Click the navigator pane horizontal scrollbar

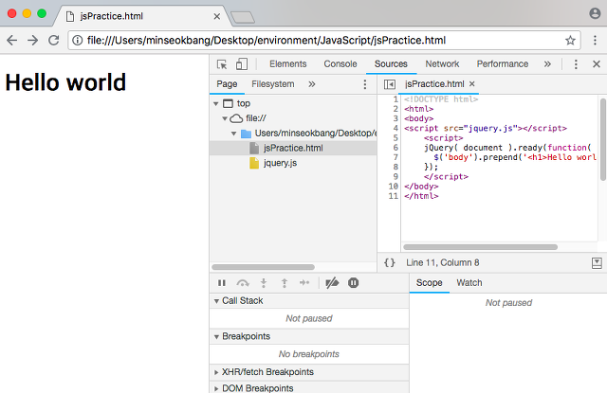pyautogui.click(x=264, y=267)
